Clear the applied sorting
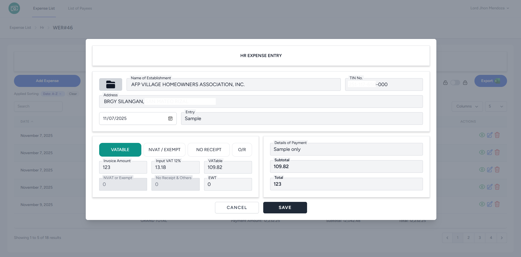The width and height of the screenshot is (521, 257). (73, 94)
